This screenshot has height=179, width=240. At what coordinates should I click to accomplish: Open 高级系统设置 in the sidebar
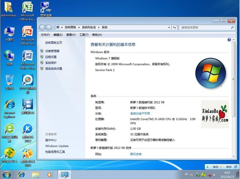[x=54, y=68]
